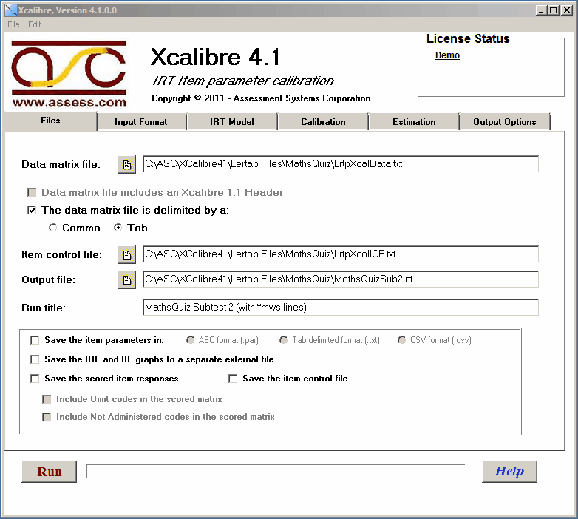This screenshot has height=519, width=578.
Task: Click the www.assess.com text
Action: point(69,102)
